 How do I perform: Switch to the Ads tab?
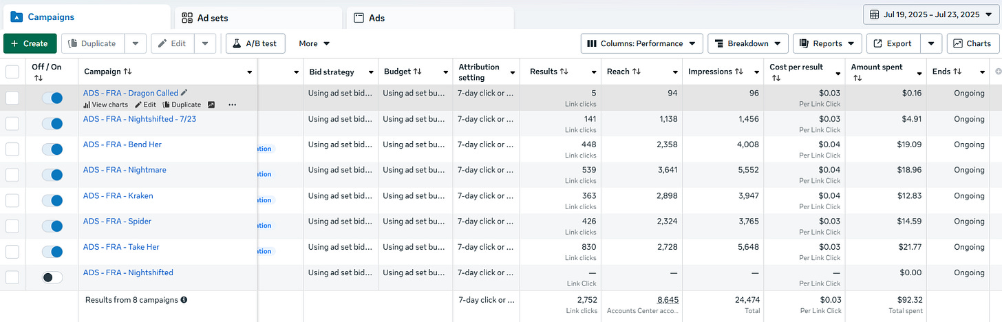(430, 18)
